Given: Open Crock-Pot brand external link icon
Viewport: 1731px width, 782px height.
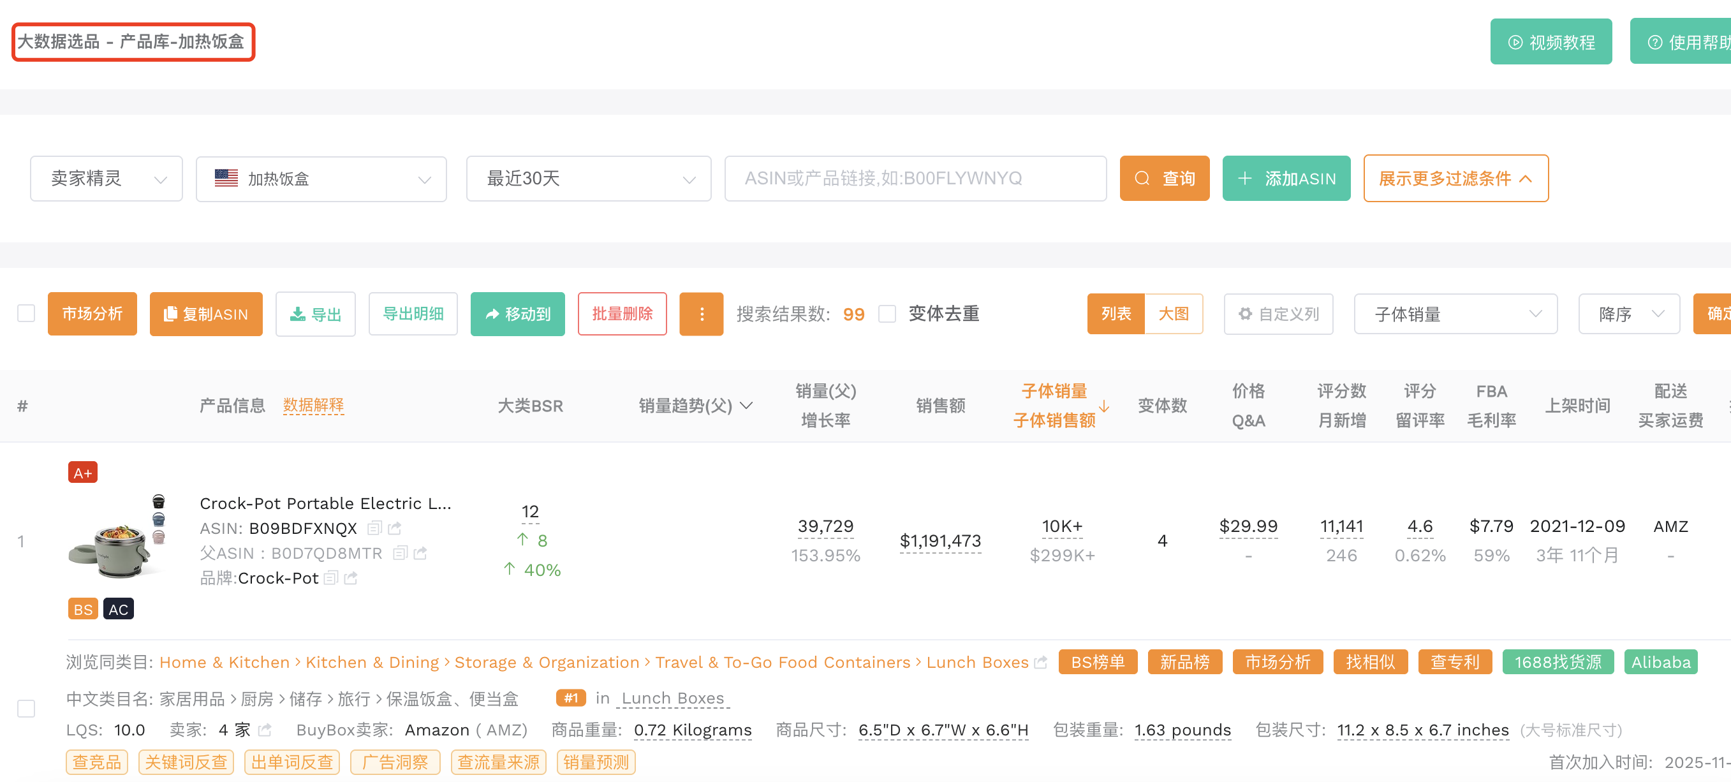Looking at the screenshot, I should 351,578.
